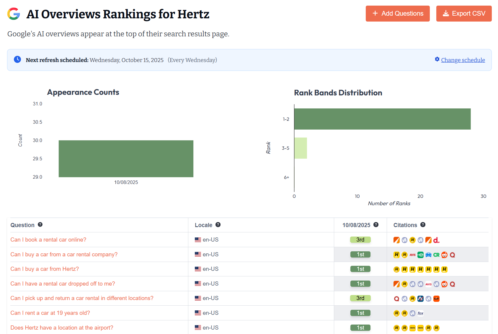The height and width of the screenshot is (334, 498).
Task: Click the green Enterprise citation icon
Action: coord(420,255)
